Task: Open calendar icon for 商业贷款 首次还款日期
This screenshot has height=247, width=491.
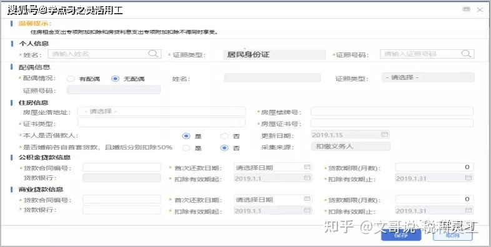Action: 307,199
